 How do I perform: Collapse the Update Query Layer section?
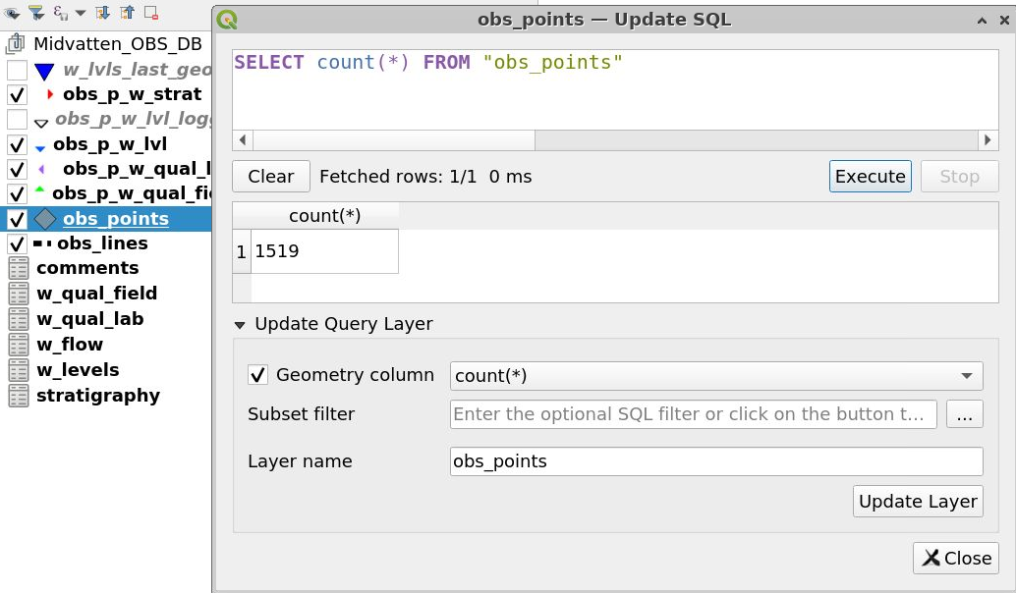[241, 324]
